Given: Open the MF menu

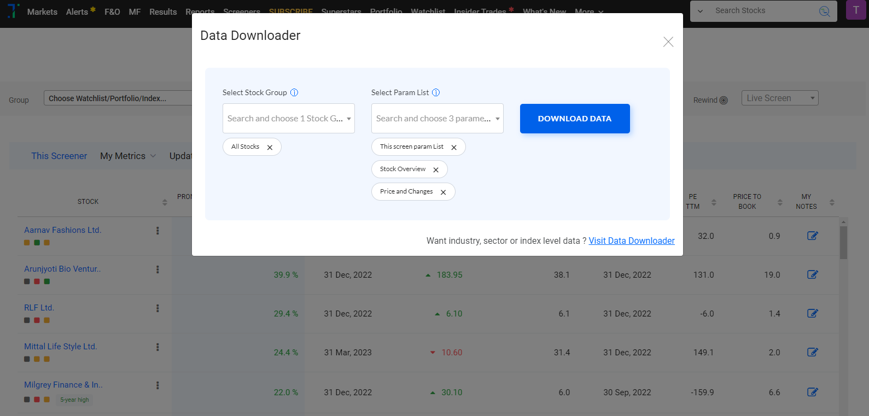Looking at the screenshot, I should click(x=135, y=12).
